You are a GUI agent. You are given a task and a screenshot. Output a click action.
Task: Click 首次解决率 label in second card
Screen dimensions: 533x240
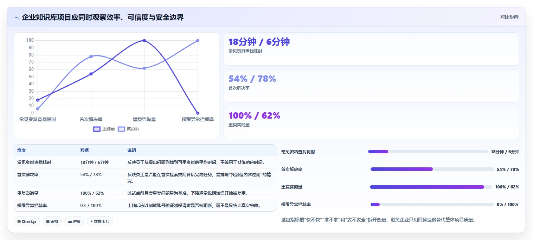[x=239, y=88]
